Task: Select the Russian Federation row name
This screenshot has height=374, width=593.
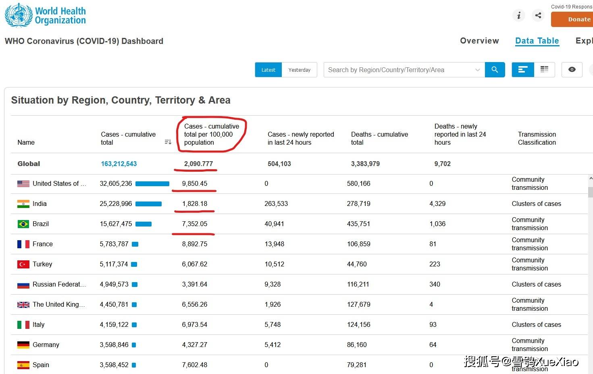Action: point(59,285)
